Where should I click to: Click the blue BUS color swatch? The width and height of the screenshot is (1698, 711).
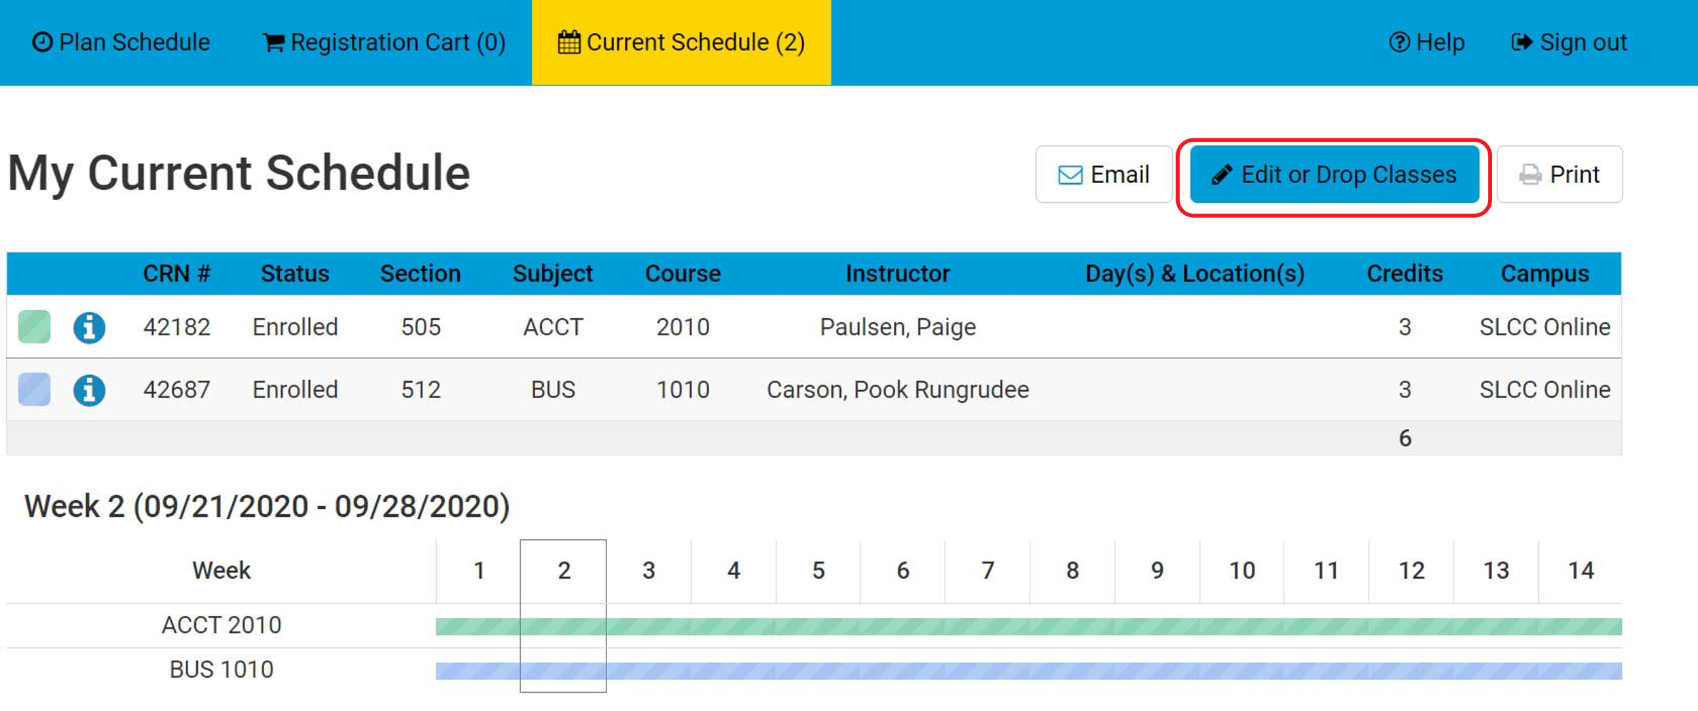click(x=35, y=389)
